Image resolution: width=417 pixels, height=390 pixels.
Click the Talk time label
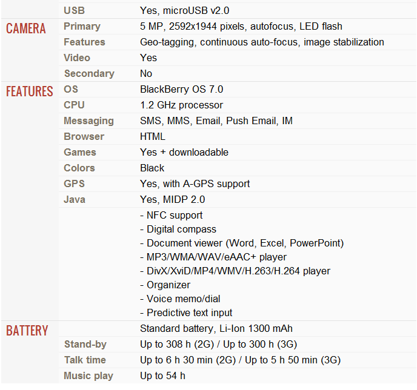85,360
